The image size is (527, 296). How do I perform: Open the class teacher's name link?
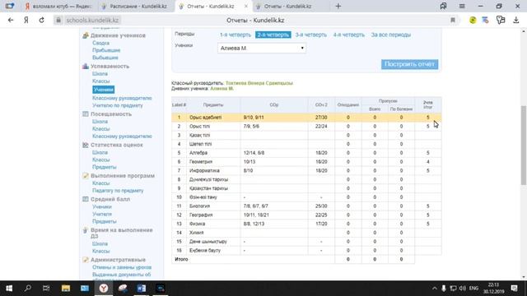tap(259, 83)
